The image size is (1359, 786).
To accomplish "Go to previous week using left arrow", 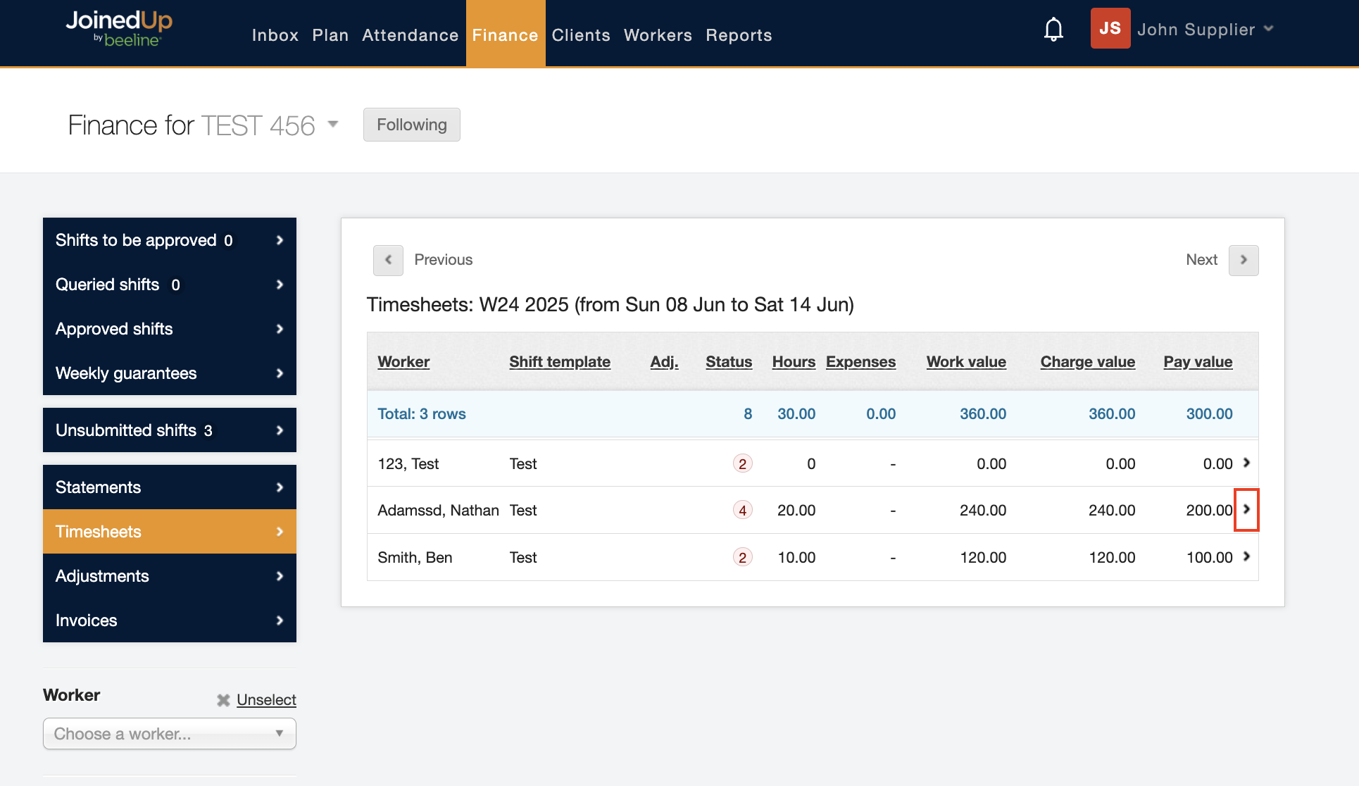I will pyautogui.click(x=388, y=260).
